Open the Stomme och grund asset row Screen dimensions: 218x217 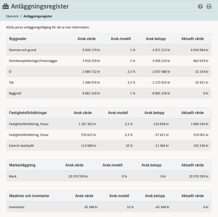[23, 50]
